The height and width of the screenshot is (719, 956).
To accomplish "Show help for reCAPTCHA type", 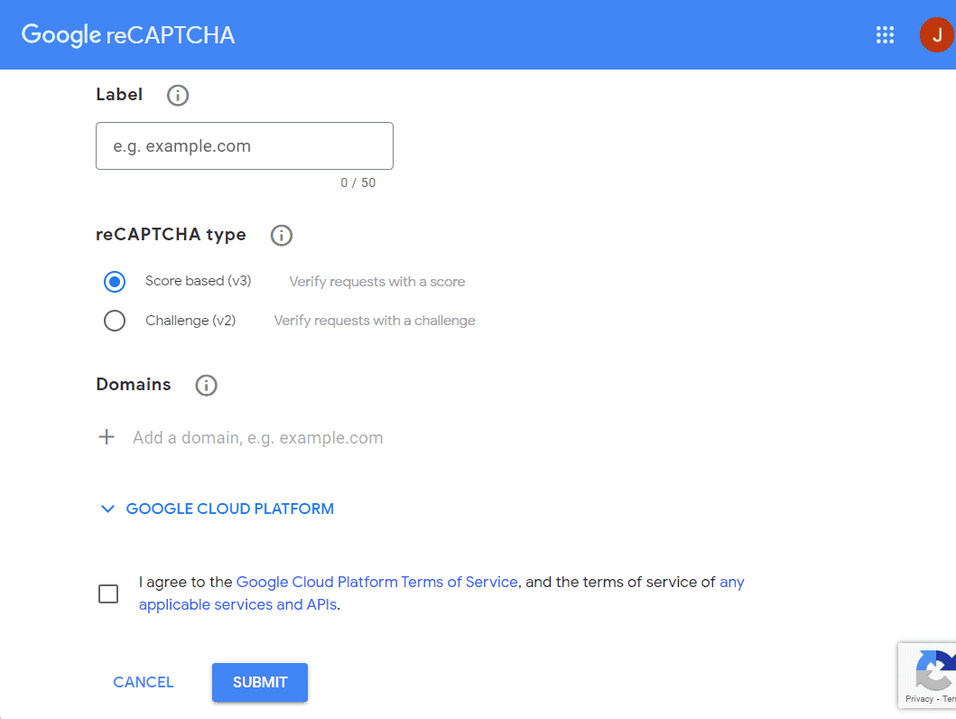I will tap(281, 235).
